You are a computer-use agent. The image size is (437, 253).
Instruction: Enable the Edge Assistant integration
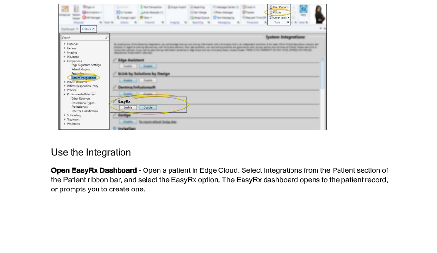(128, 66)
